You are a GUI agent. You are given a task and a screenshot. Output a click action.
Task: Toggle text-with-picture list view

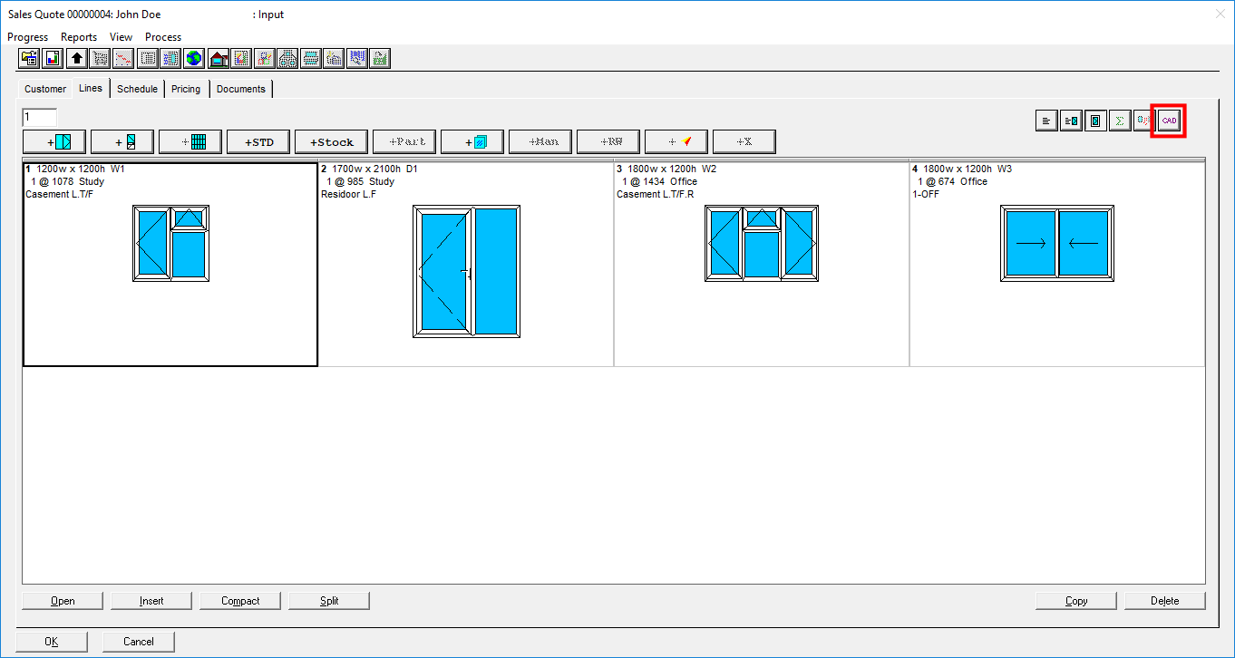tap(1071, 121)
